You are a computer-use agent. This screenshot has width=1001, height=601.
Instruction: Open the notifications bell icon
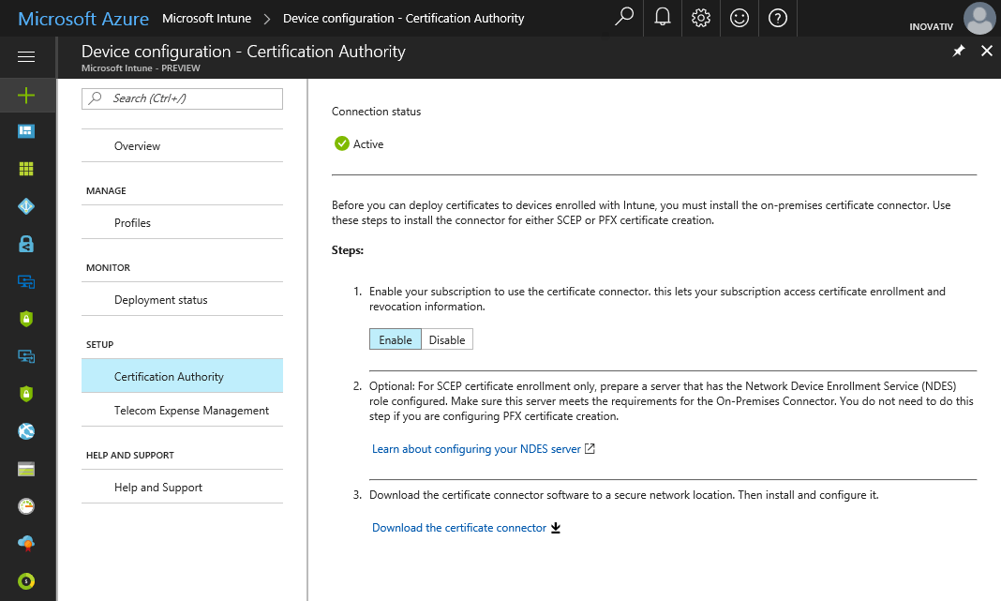(x=663, y=18)
